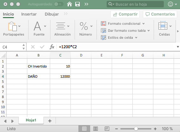Click the 100 % zoom level

(167, 129)
